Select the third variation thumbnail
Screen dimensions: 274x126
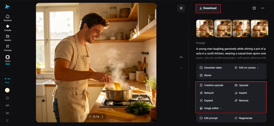(x=241, y=28)
